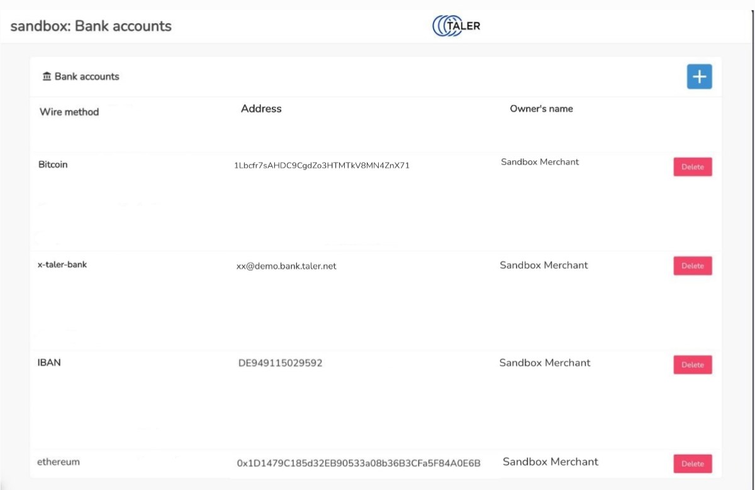Select the Bitcoin address starting with 1Lbcfr7

tap(322, 166)
